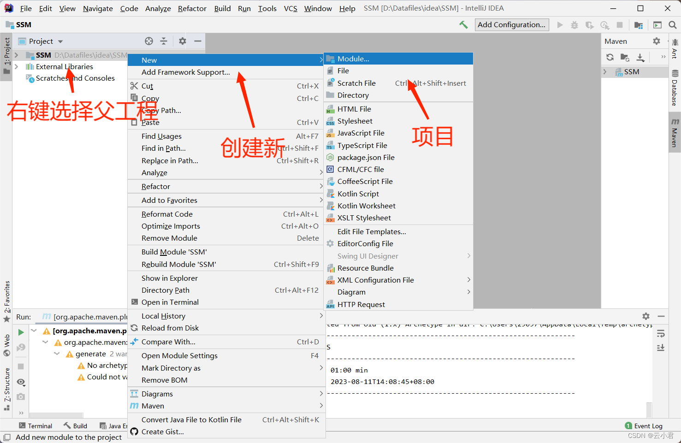Screen dimensions: 681x443
Task: Open the Database side tab
Action: pyautogui.click(x=675, y=88)
